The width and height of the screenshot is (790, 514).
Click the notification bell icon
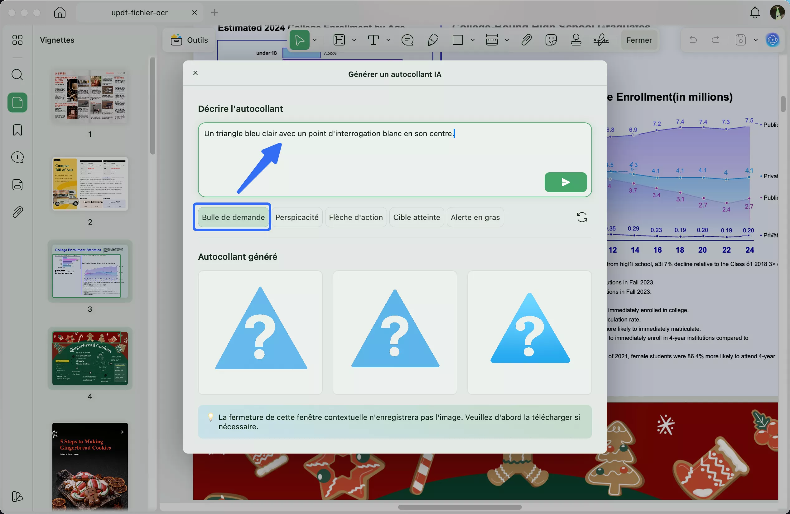[755, 12]
